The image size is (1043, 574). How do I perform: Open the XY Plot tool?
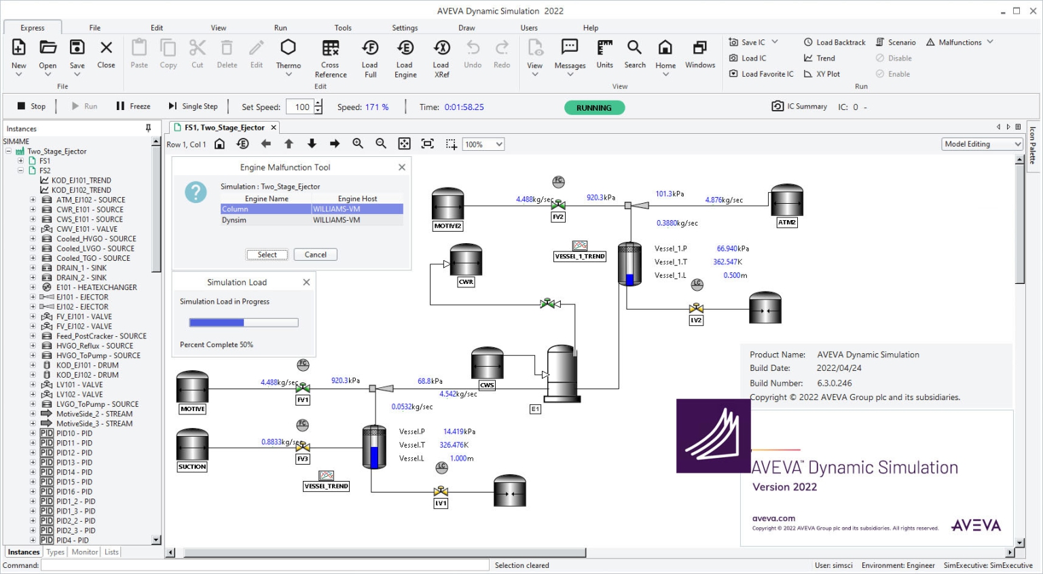point(824,73)
